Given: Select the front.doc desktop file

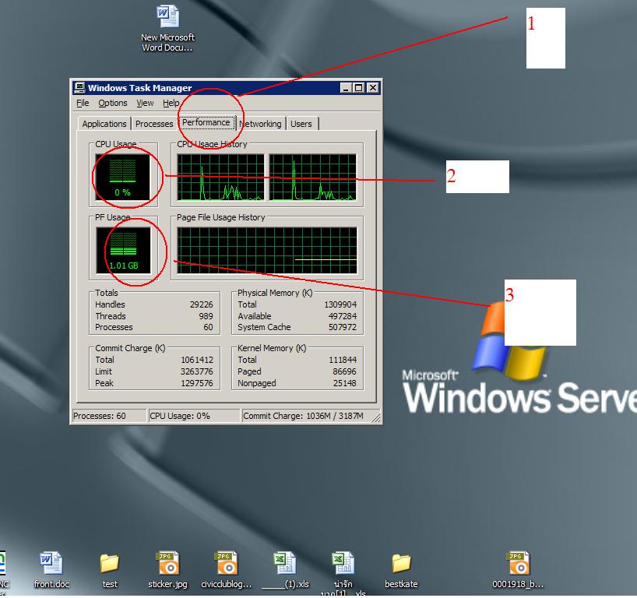Looking at the screenshot, I should (x=51, y=564).
